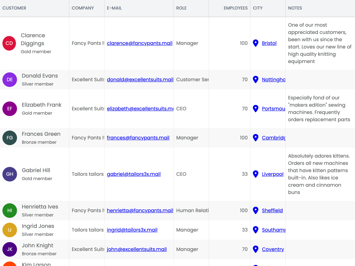
Task: Click Gabriel Hill's GH avatar
Action: pos(10,174)
